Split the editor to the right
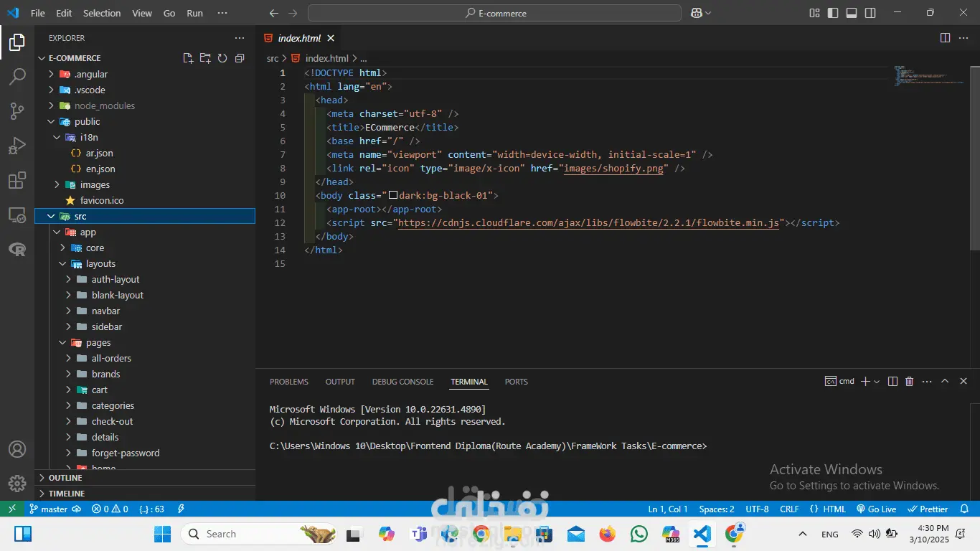 pos(945,38)
